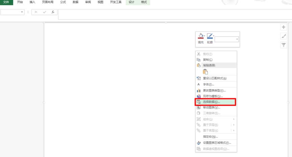Go to the 页面布局 tab
This screenshot has width=292, height=157.
coord(48,2)
